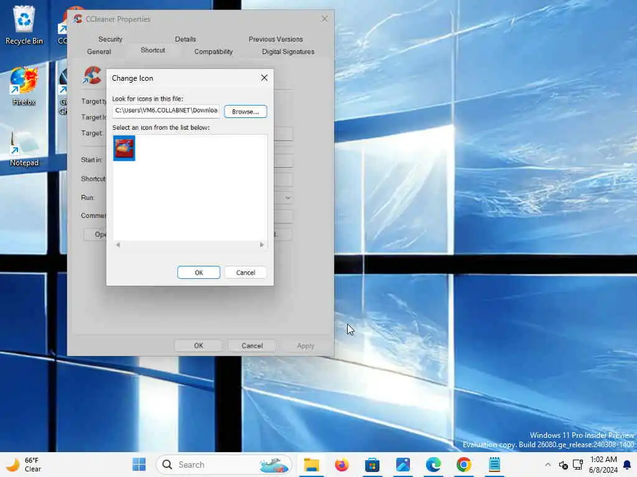637x477 pixels.
Task: Click OK in CCleaner Properties window
Action: 198,345
